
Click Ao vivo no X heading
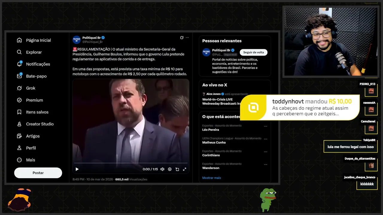coord(215,85)
